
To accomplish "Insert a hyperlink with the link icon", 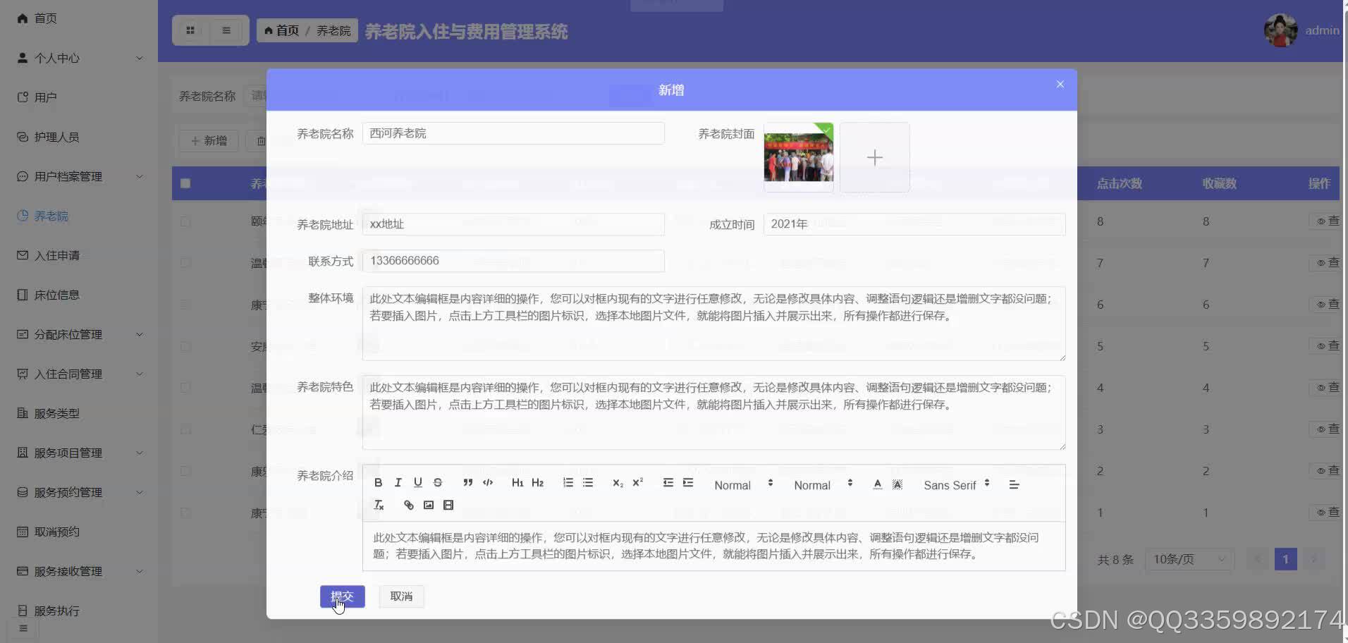I will [408, 505].
